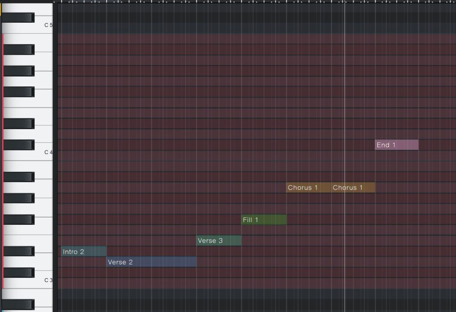Click the purple End 1 block
This screenshot has height=312, width=456.
[x=396, y=145]
